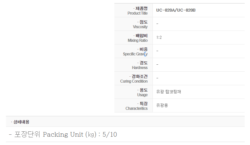Select the UC-820A/UC-820B product name text
Image resolution: width=250 pixels, height=145 pixels.
(x=176, y=10)
